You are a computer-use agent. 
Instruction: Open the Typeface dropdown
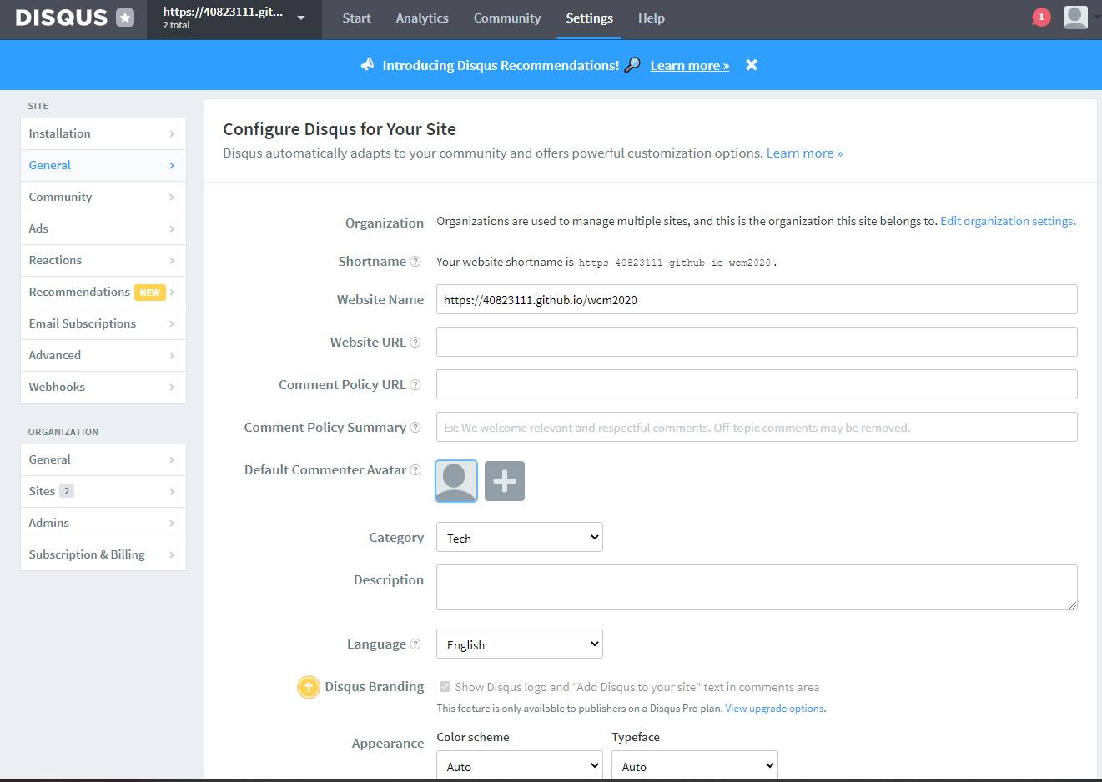point(695,766)
